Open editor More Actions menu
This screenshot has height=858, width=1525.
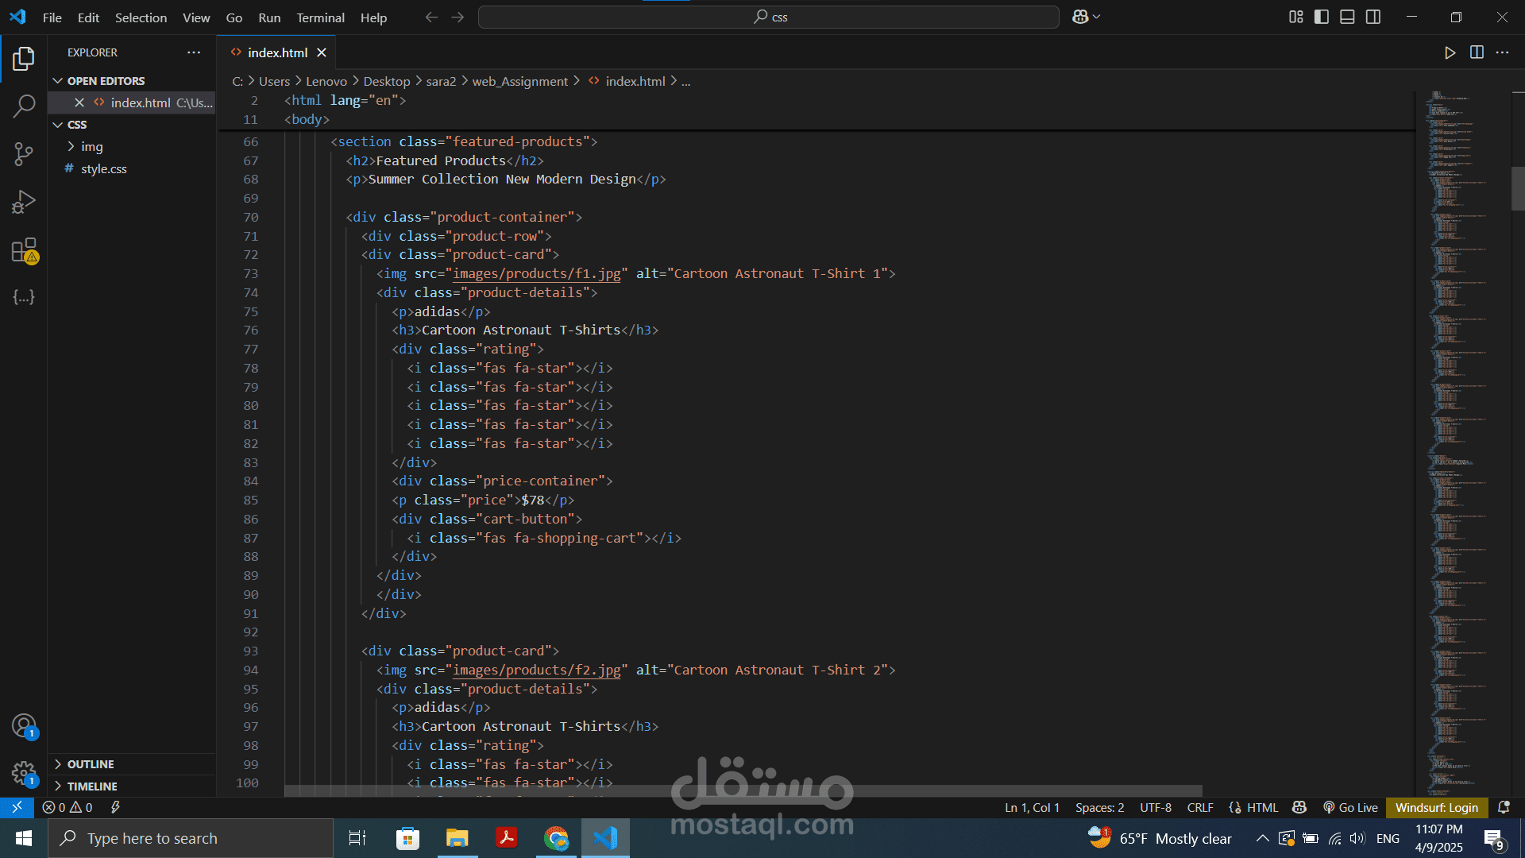point(1502,52)
